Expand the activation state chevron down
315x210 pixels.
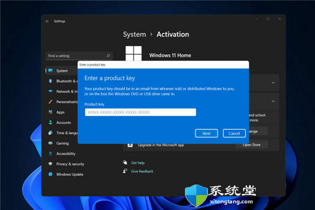pos(273,83)
